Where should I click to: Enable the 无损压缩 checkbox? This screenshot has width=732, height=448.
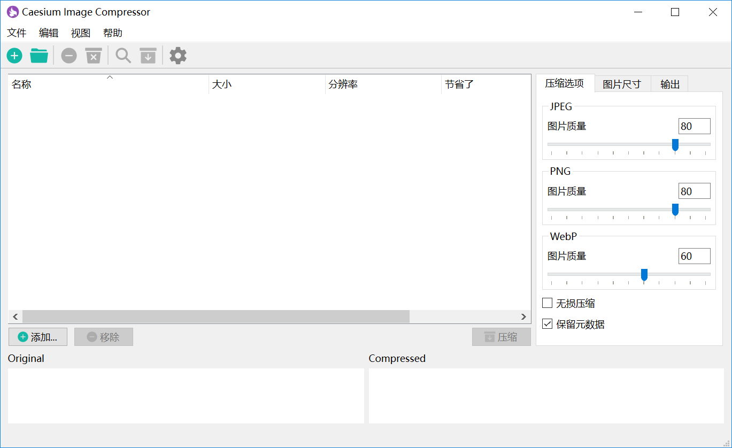(x=547, y=303)
